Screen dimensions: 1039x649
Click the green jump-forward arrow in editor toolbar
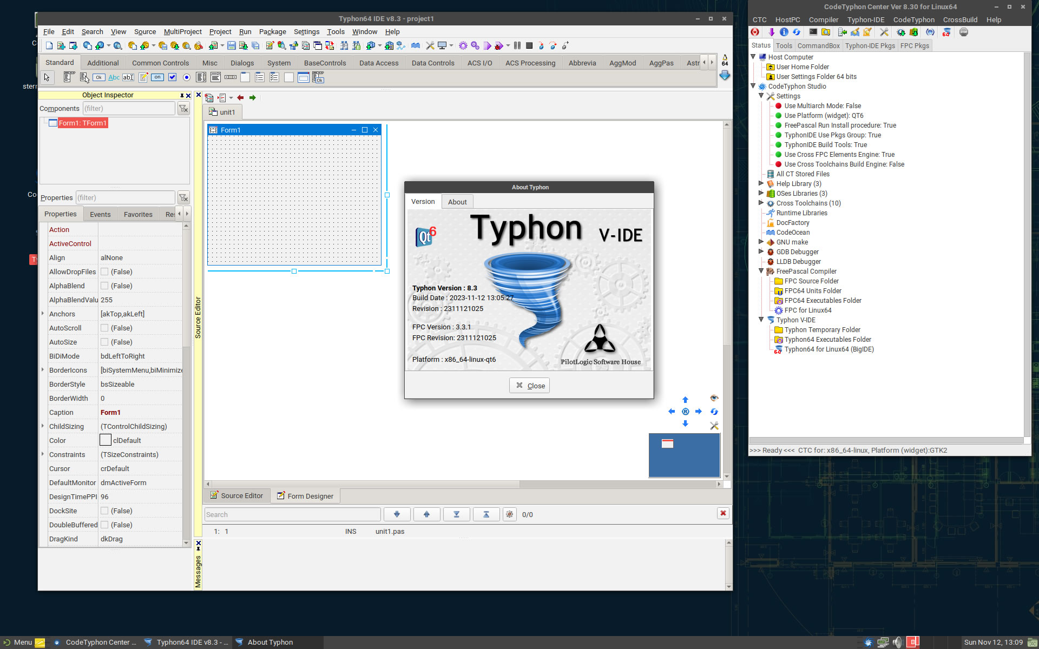(x=252, y=98)
